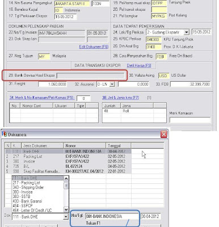Choose 380 - Invoice in dropdown list
The height and width of the screenshot is (227, 219).
pos(38,192)
